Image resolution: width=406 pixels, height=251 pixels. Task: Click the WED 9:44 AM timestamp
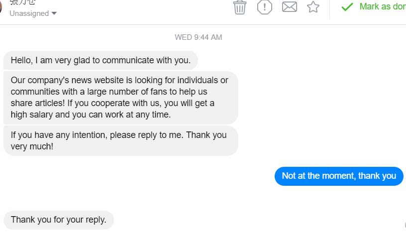click(x=198, y=37)
